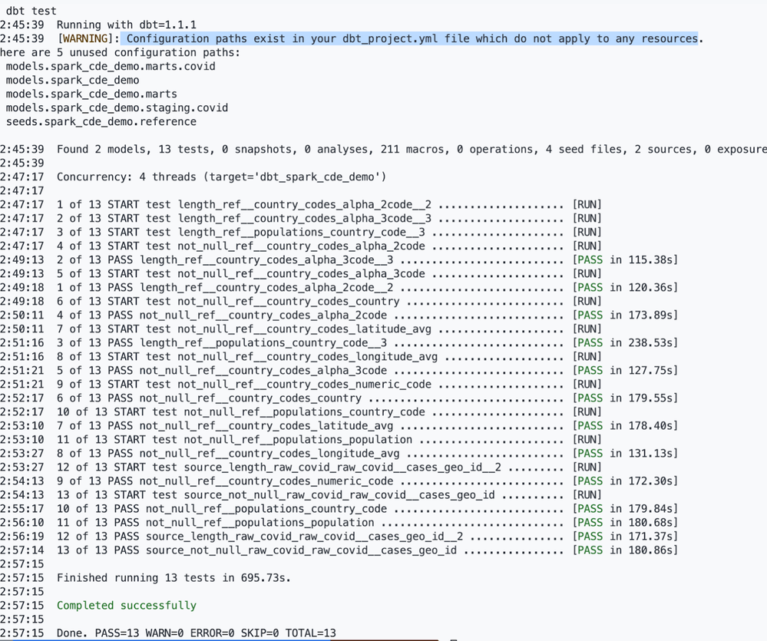This screenshot has height=641, width=767.
Task: Click 'Finished running 13 tests in 695.73s' line
Action: 174,577
